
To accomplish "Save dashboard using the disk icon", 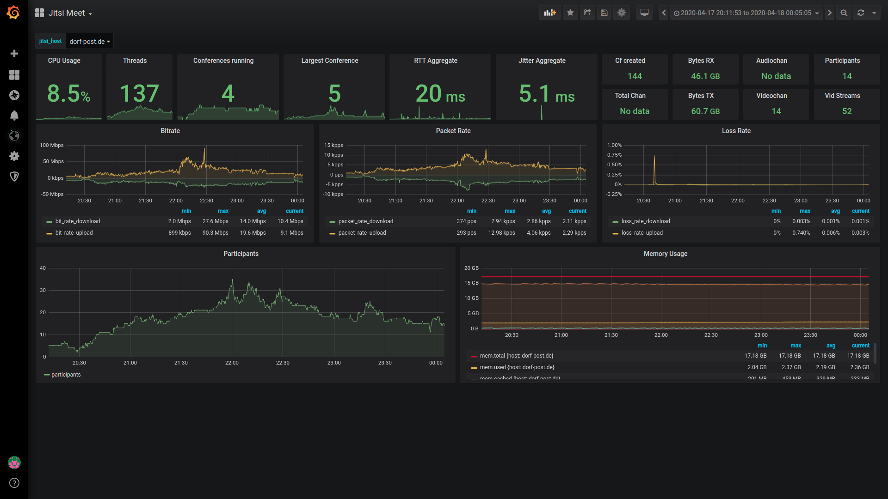I will pyautogui.click(x=604, y=13).
